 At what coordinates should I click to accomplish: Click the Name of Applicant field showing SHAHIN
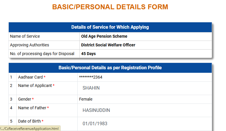145,88
